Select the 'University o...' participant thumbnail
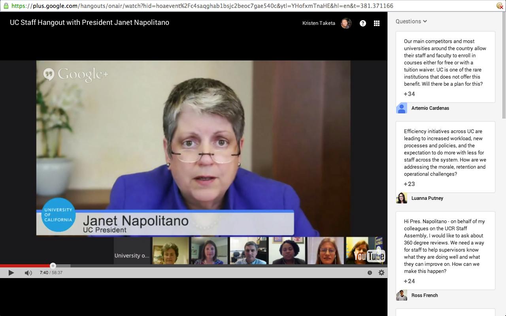 [132, 251]
